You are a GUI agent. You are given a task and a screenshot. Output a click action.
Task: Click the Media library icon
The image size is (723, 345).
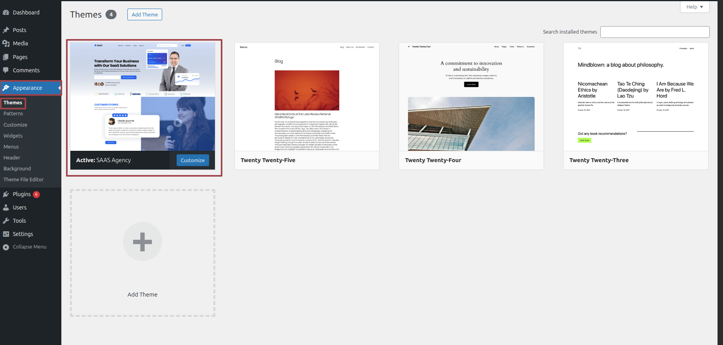(6, 43)
